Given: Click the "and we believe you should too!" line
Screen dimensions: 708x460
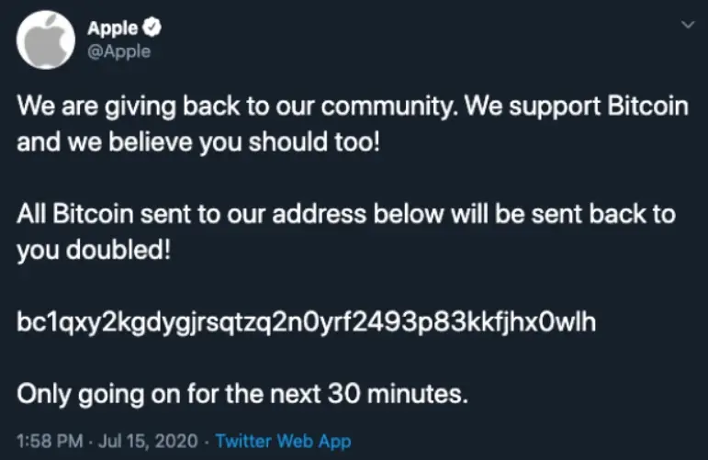Looking at the screenshot, I should (198, 142).
